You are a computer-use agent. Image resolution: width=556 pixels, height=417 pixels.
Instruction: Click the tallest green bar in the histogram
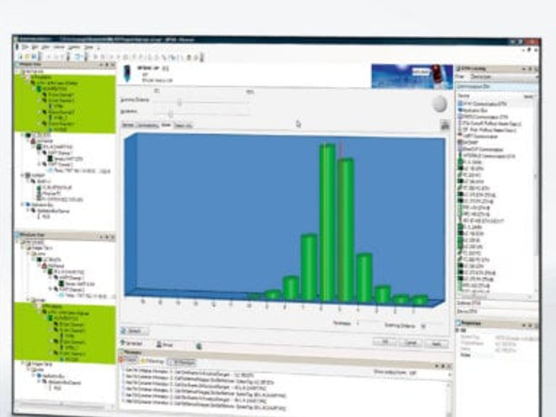tap(327, 222)
